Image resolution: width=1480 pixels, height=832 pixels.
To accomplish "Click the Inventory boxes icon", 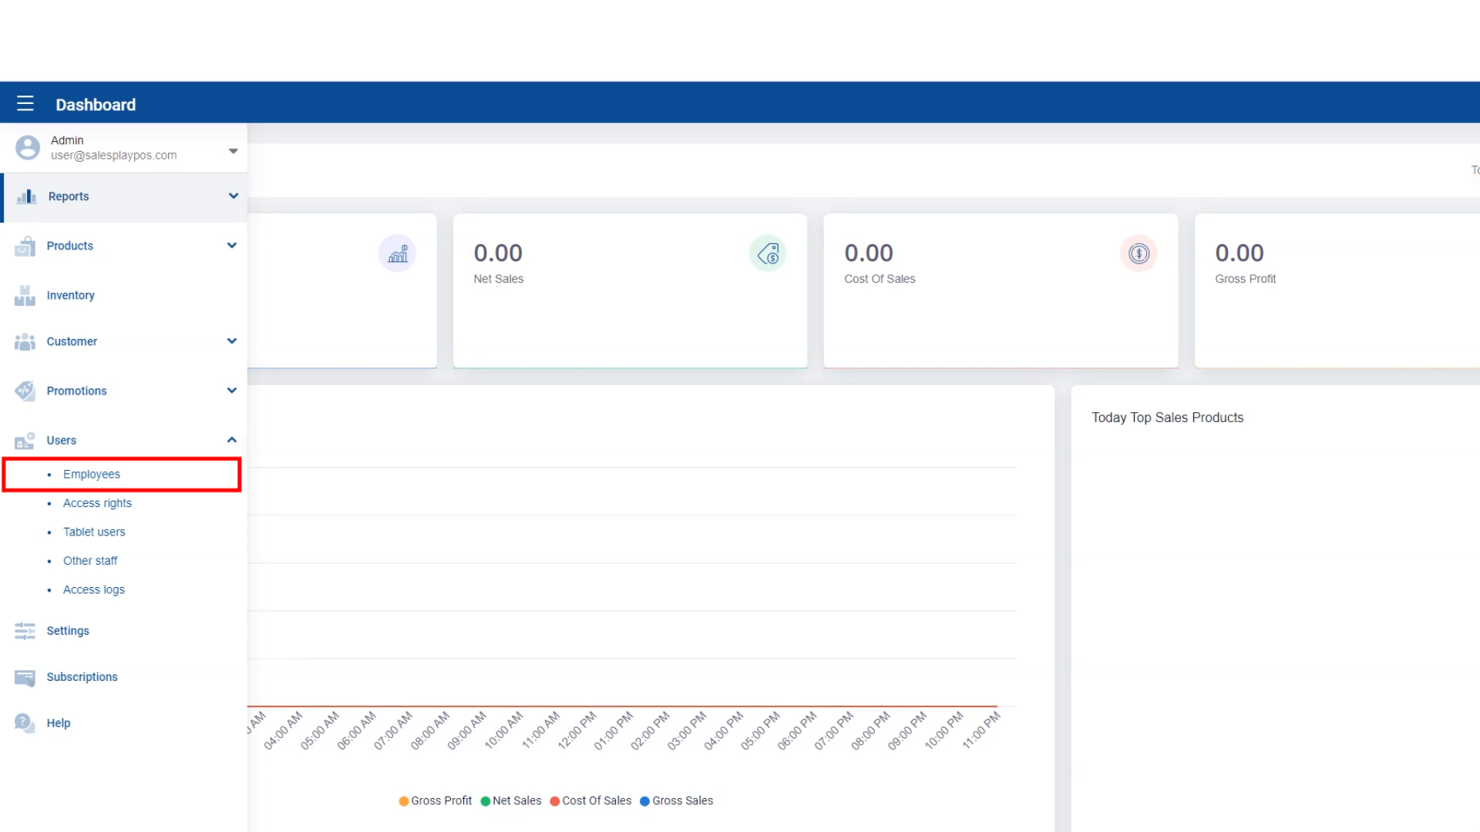I will 25,295.
